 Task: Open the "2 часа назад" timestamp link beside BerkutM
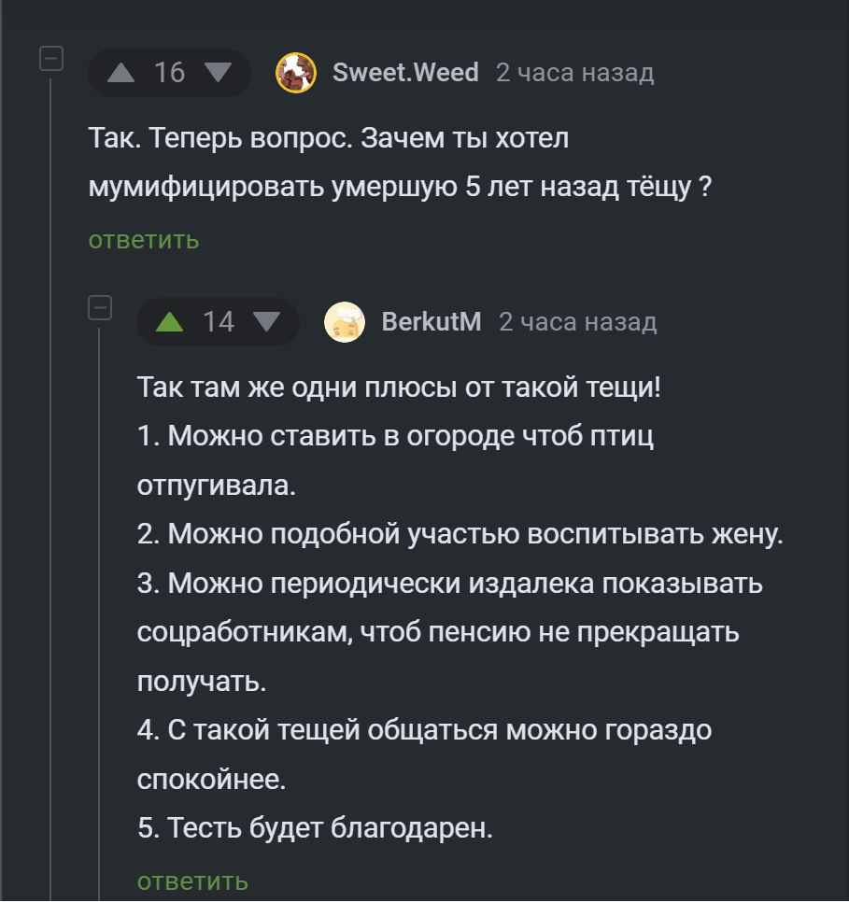577,322
